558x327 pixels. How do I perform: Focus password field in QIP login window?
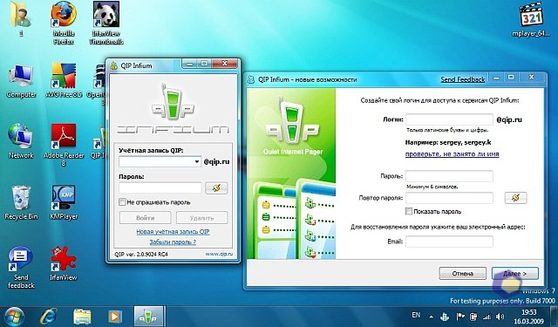tap(160, 187)
